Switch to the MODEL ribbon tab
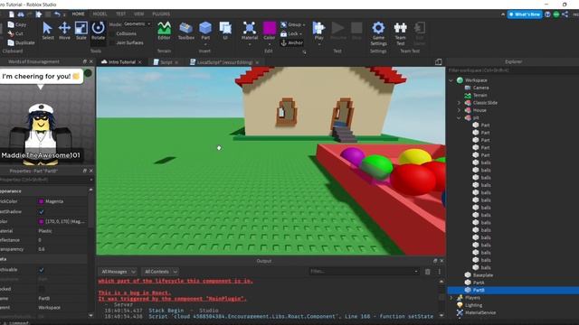 pos(100,14)
